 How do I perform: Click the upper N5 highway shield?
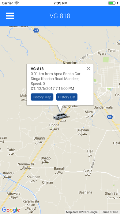click(36, 30)
